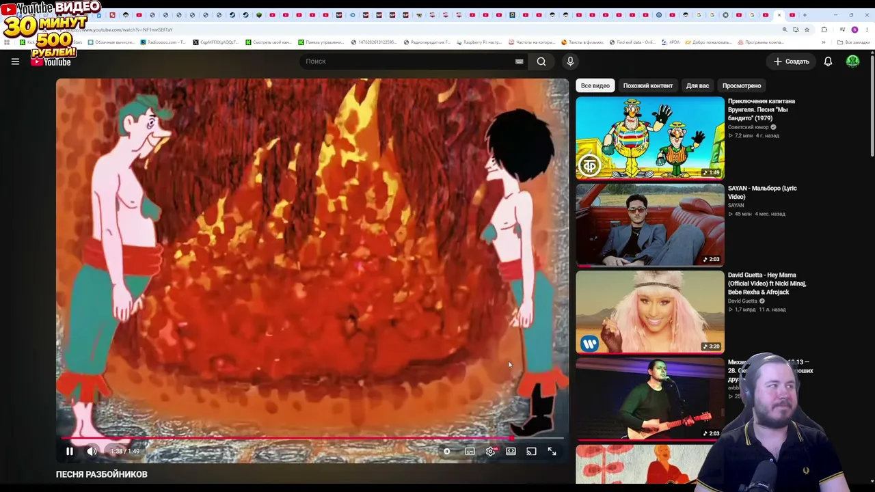Open the on-screen keyboard in search box
This screenshot has width=875, height=492.
click(520, 61)
